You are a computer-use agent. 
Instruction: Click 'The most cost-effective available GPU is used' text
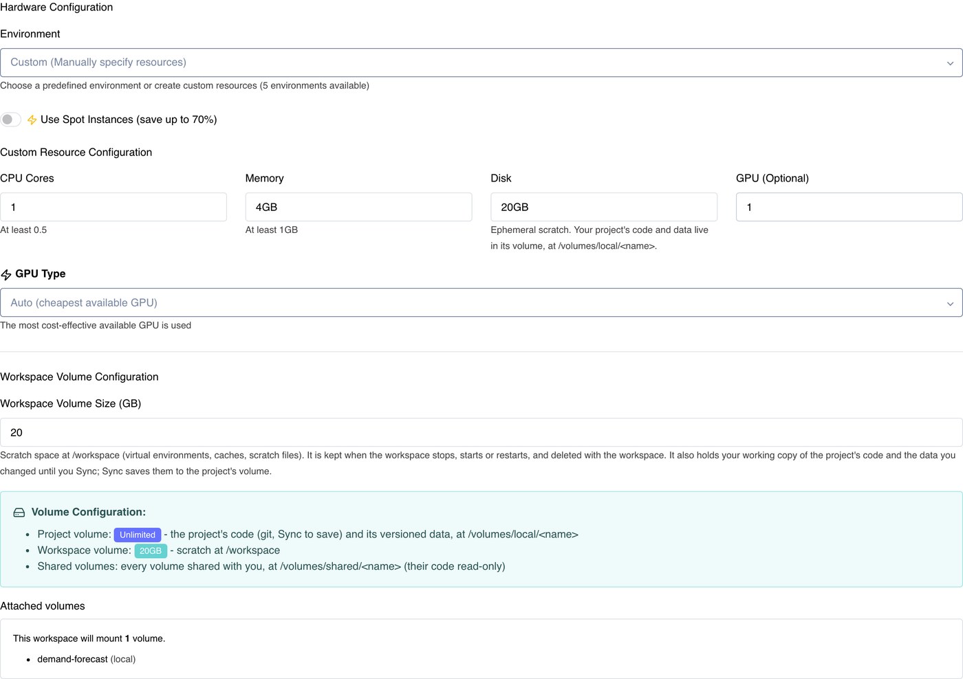tap(96, 326)
